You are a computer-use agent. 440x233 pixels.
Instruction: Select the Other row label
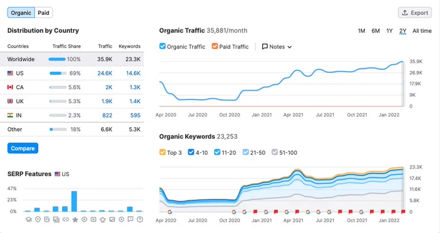15,129
